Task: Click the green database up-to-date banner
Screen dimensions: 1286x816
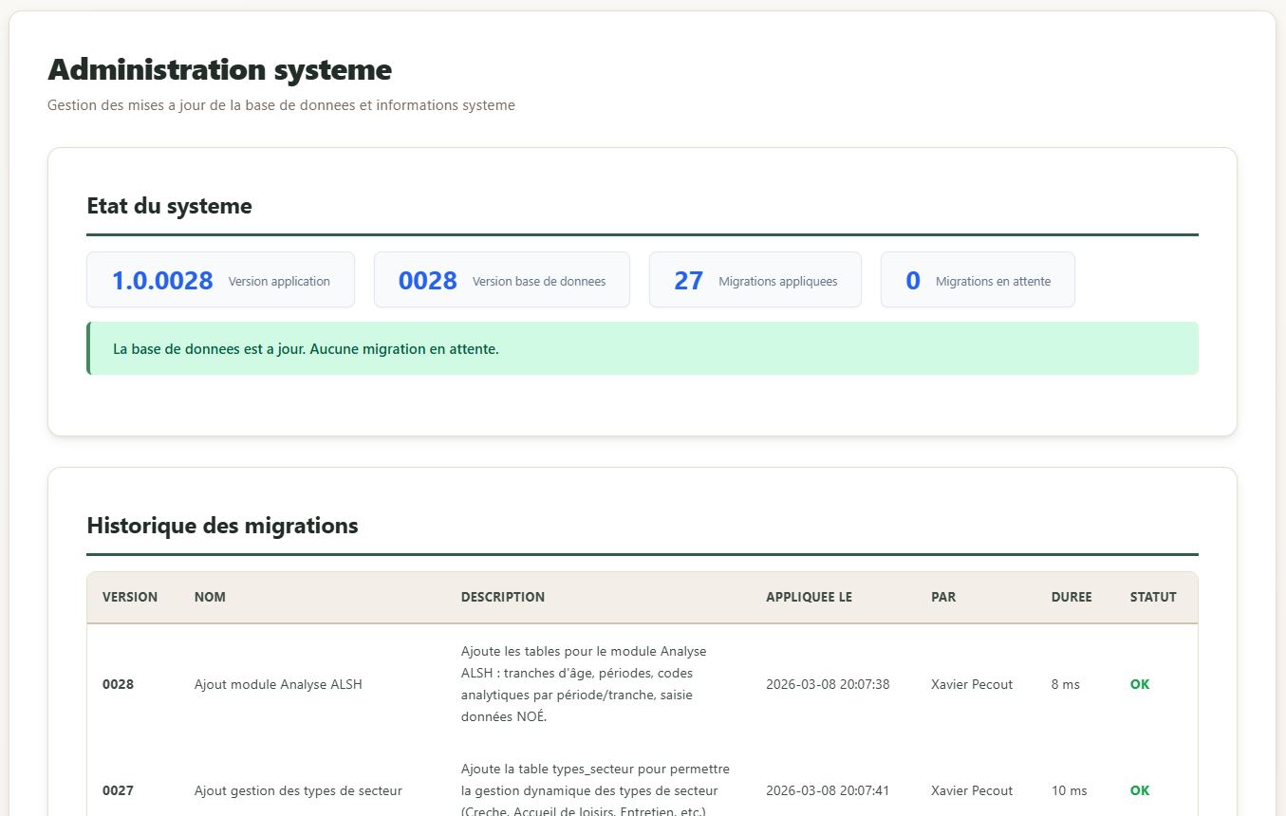Action: click(642, 348)
